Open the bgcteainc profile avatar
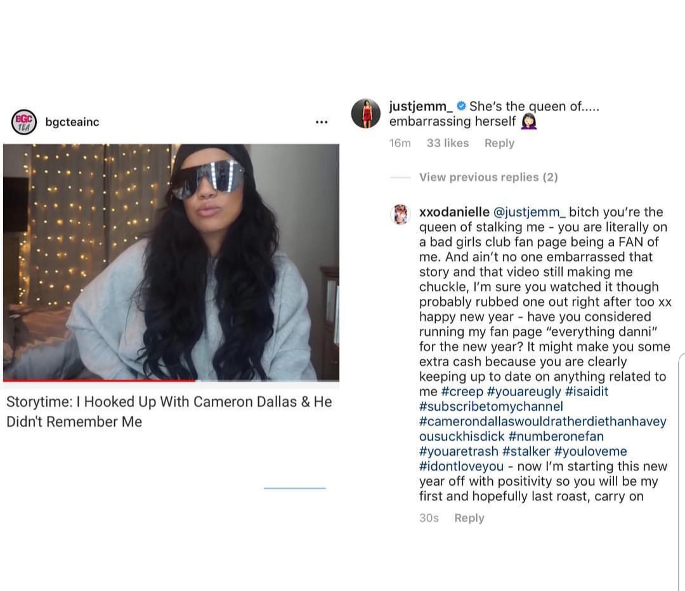This screenshot has width=685, height=591. click(24, 121)
